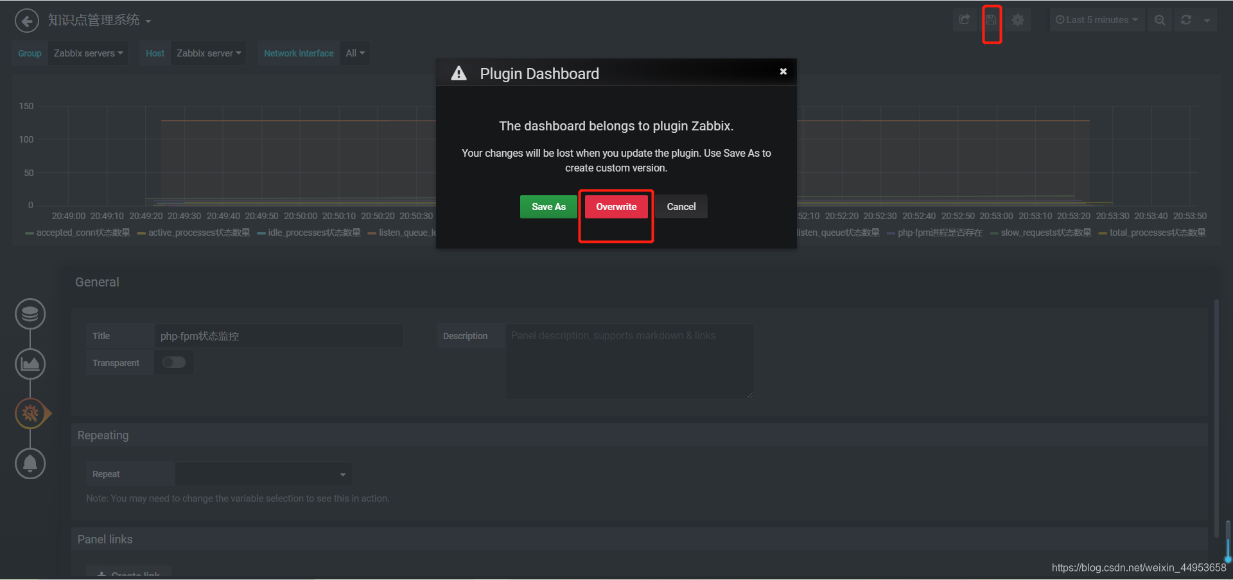Image resolution: width=1233 pixels, height=580 pixels.
Task: Cancel the Plugin Dashboard dialog
Action: (x=681, y=207)
